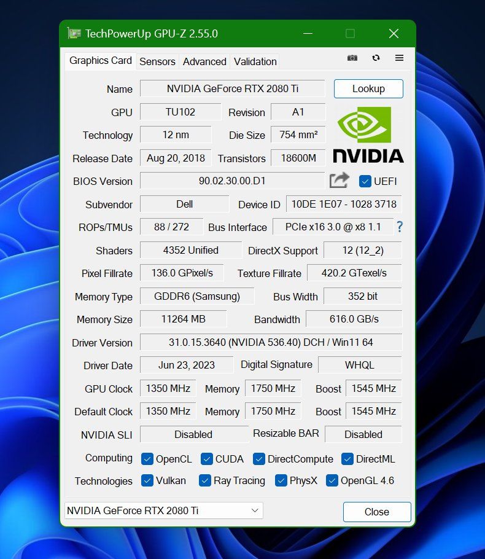Toggle the Ray Tracing checkbox
Image resolution: width=485 pixels, height=559 pixels.
pyautogui.click(x=205, y=480)
